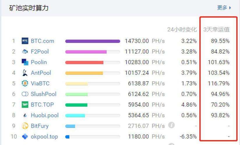Click the 89.55% luck value
The height and width of the screenshot is (145, 240).
(x=220, y=41)
